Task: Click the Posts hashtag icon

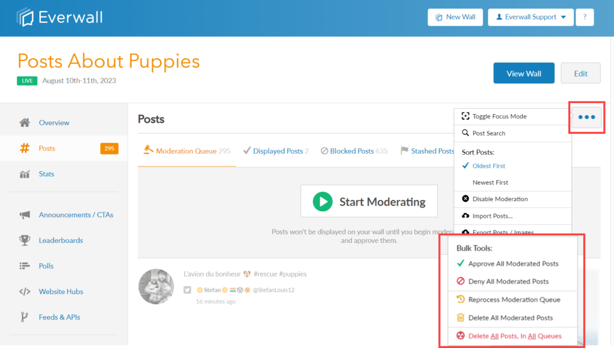Action: (x=25, y=148)
